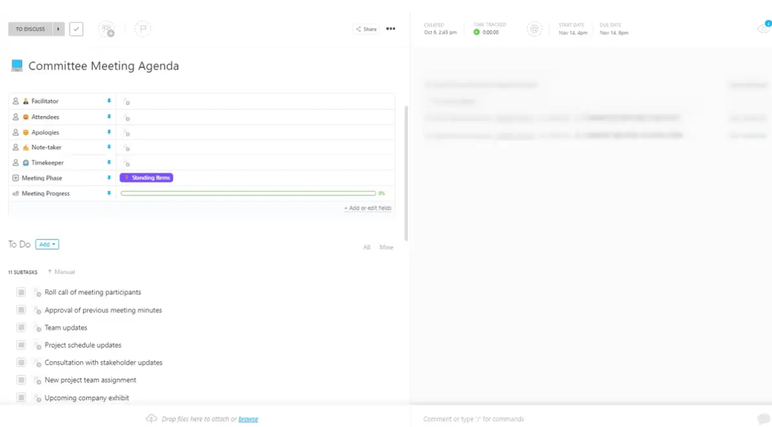Unpin the Timekeeper field pin
Screen dimensions: 772x427
(x=109, y=162)
